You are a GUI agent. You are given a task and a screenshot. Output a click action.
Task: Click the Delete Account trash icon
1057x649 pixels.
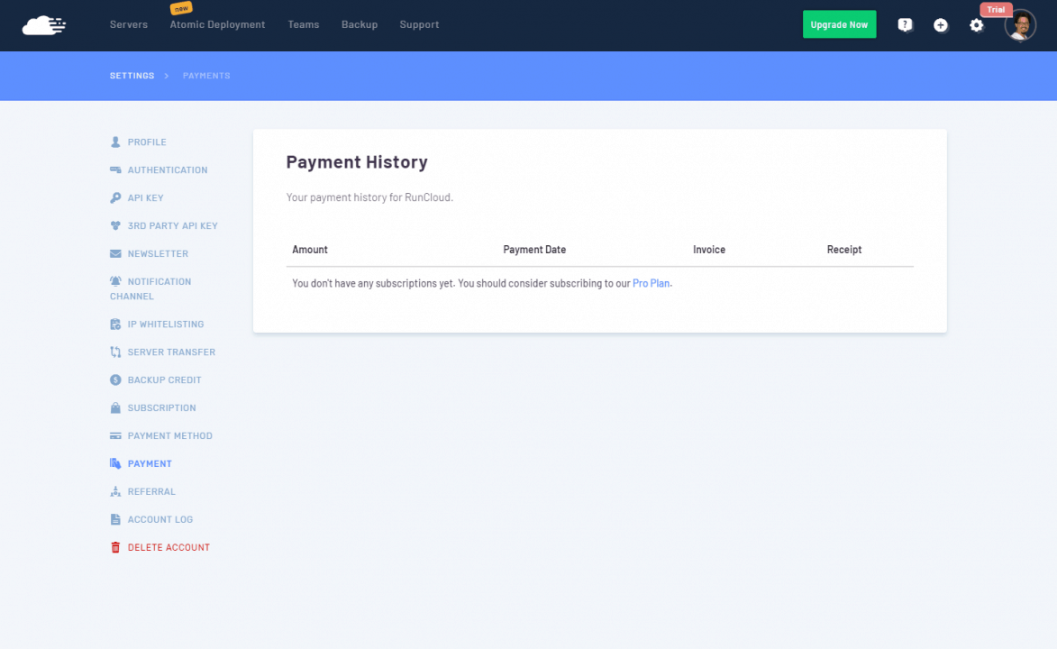coord(115,547)
